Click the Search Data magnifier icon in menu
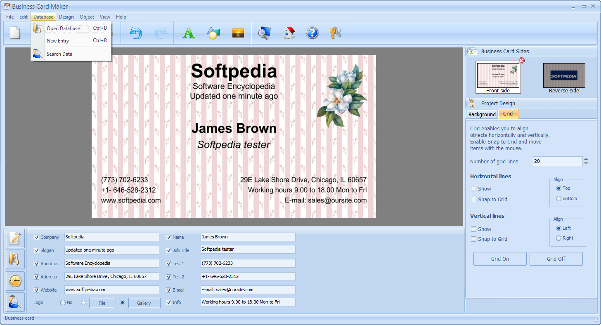The height and width of the screenshot is (325, 601). click(x=38, y=54)
